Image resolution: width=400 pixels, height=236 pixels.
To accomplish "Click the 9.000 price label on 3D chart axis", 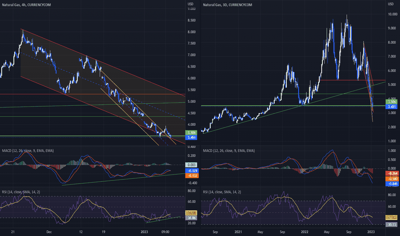I will [x=392, y=28].
